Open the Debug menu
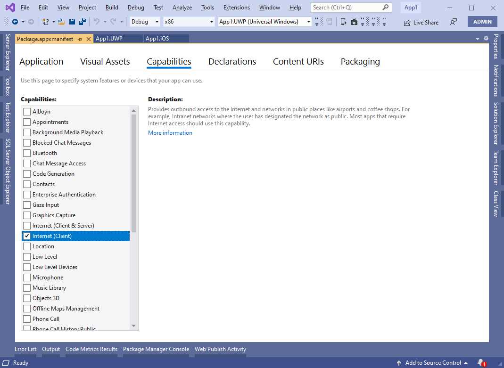Image resolution: width=504 pixels, height=368 pixels. 136,7
